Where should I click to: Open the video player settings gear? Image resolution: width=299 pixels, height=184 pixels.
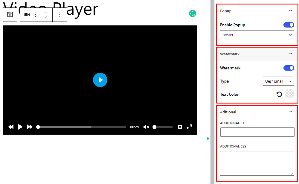[x=180, y=127]
